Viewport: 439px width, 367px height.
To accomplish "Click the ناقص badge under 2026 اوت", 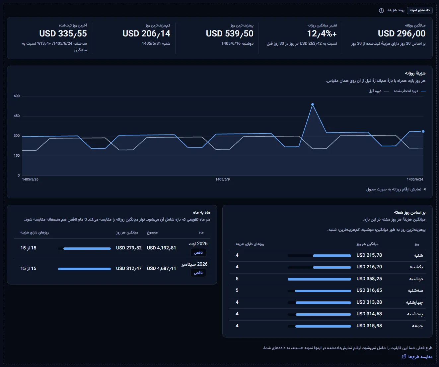I will [x=198, y=252].
